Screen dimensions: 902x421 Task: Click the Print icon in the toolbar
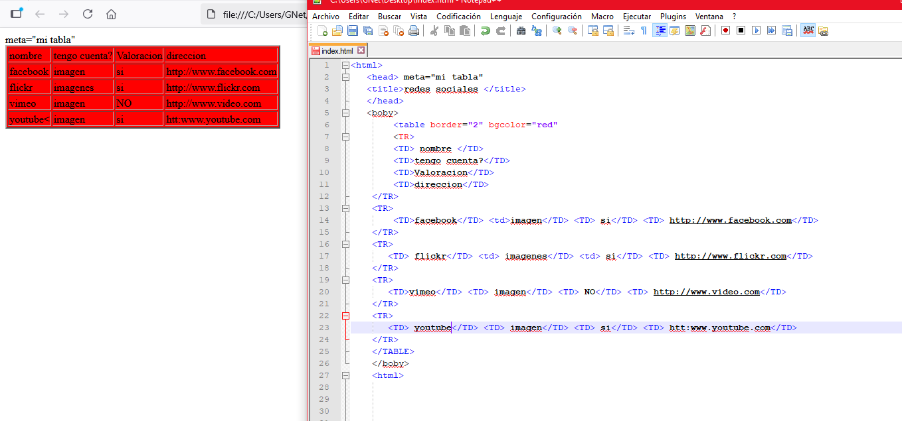[414, 30]
